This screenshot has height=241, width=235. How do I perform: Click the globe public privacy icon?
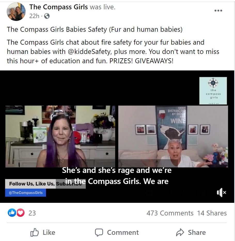point(47,16)
